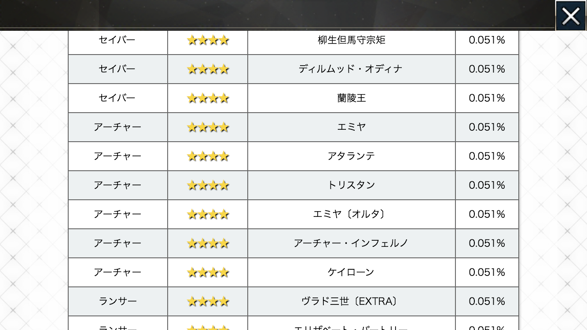
Task: Select the アーチャー・インフェルノ name cell
Action: point(351,243)
